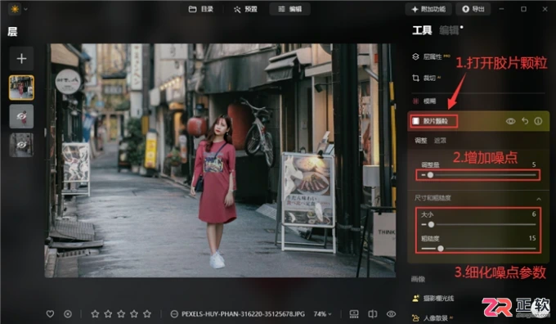Switch to the 预置 presets tab

coord(245,9)
